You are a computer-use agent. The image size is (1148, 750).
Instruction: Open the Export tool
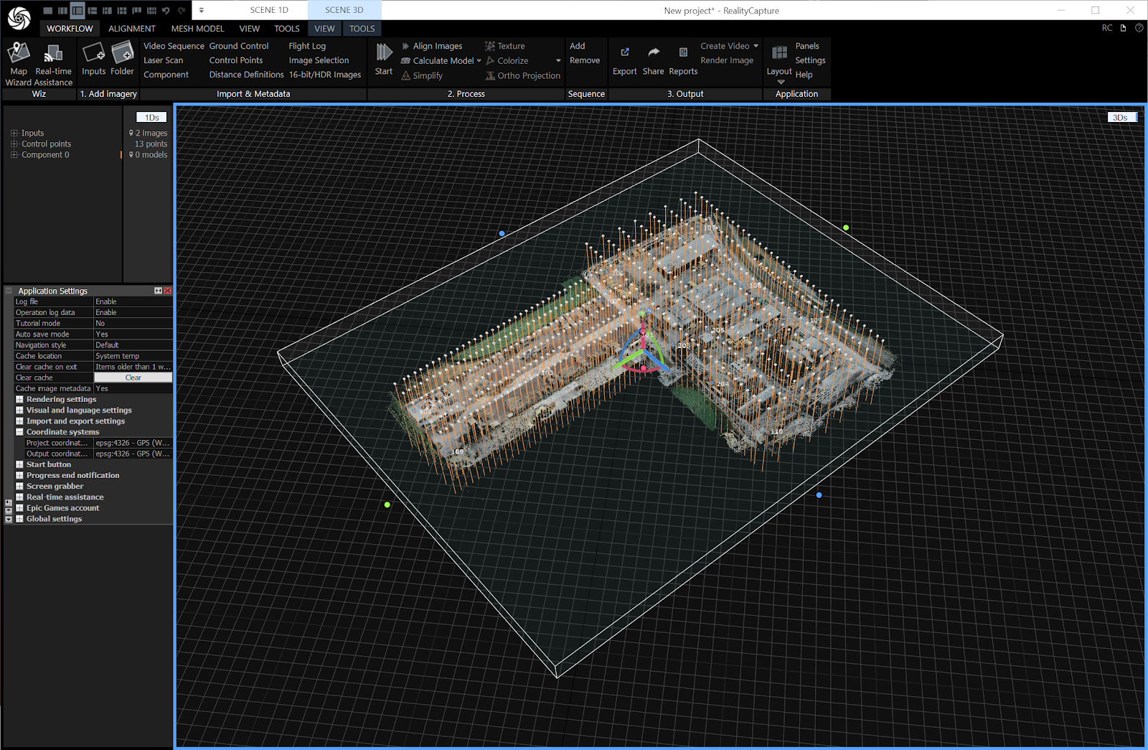(x=625, y=60)
